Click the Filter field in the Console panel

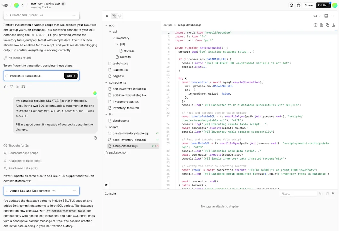[x=298, y=193]
